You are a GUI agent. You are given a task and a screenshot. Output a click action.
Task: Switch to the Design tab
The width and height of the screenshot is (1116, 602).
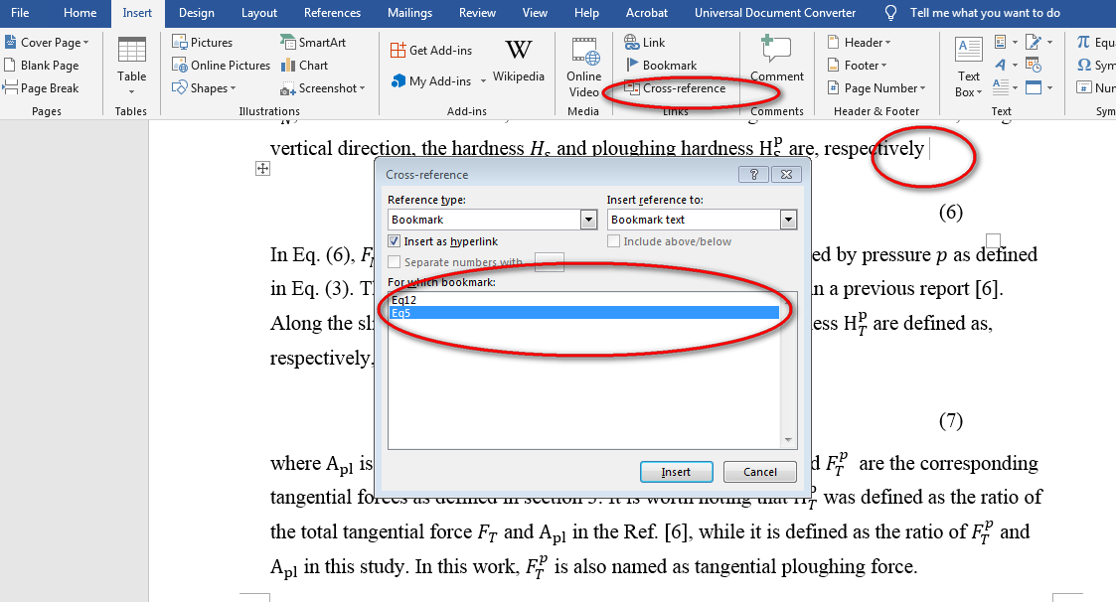[197, 13]
